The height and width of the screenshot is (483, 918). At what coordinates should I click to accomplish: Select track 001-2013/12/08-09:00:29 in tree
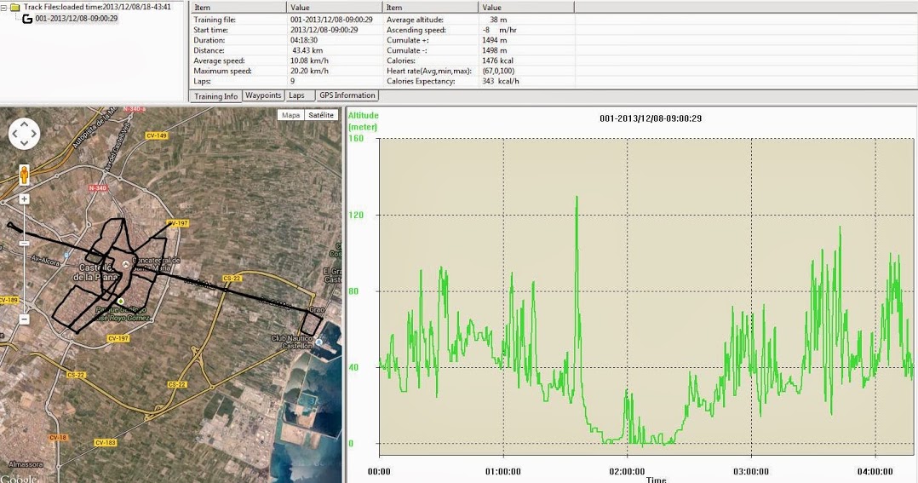(x=77, y=19)
